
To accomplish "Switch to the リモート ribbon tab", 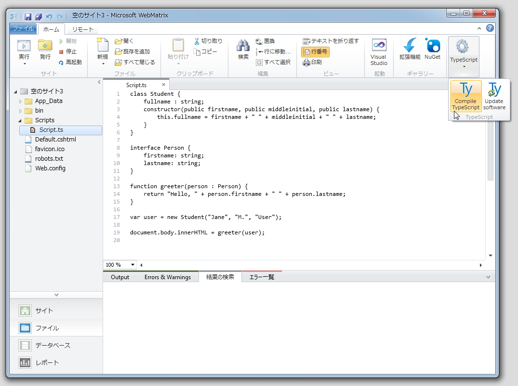I will click(x=82, y=29).
